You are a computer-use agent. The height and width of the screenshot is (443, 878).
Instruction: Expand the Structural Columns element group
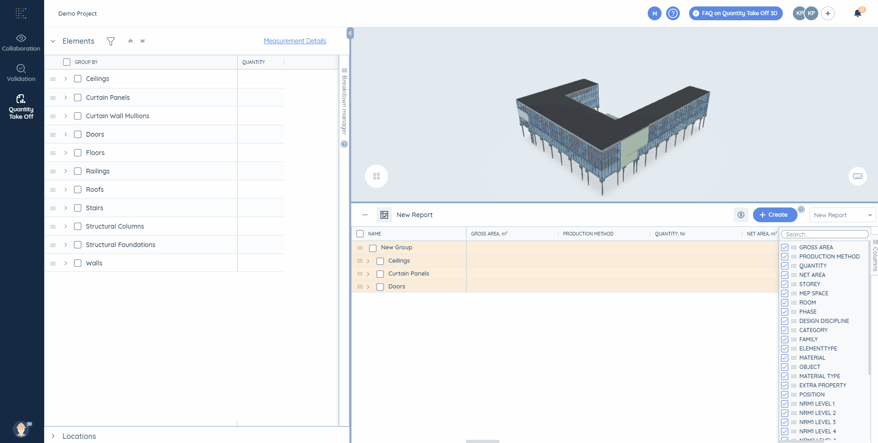pos(66,226)
